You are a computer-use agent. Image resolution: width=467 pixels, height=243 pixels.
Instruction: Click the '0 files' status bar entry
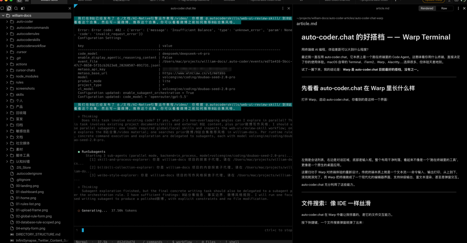click(209, 242)
